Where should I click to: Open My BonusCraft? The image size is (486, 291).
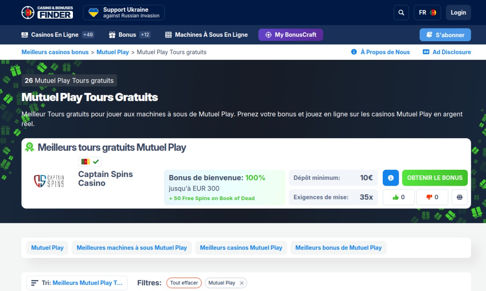[290, 35]
